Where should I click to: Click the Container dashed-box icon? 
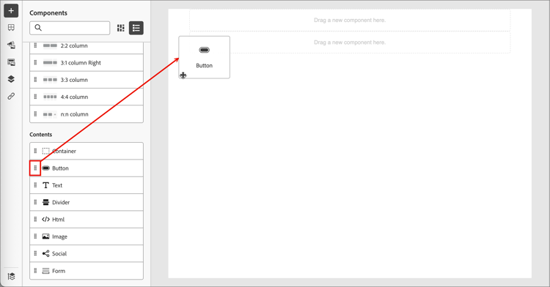point(45,152)
